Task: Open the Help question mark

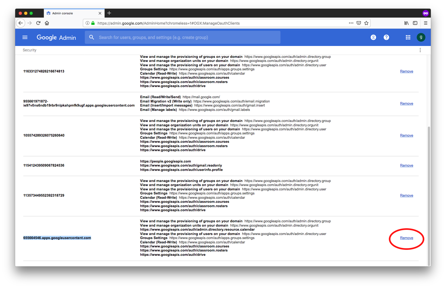Action: (386, 37)
